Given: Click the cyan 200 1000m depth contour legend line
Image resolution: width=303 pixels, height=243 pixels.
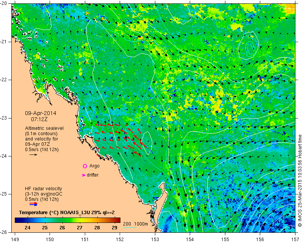Looking at the screenshot, I should coord(130,227).
